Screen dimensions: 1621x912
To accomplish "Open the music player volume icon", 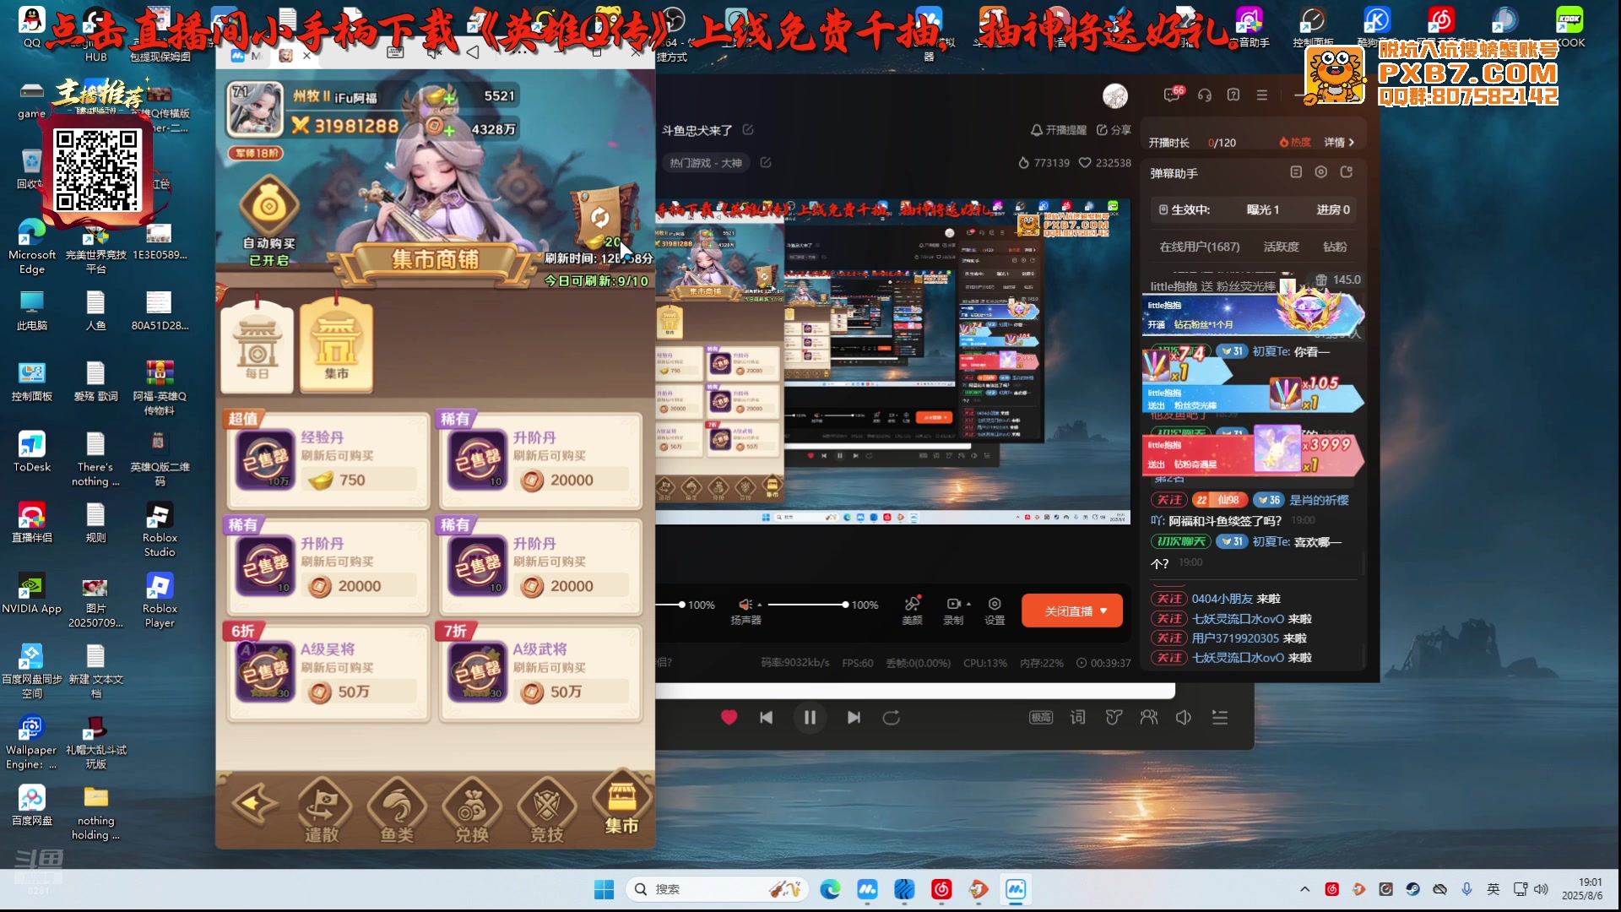I will pyautogui.click(x=1184, y=718).
